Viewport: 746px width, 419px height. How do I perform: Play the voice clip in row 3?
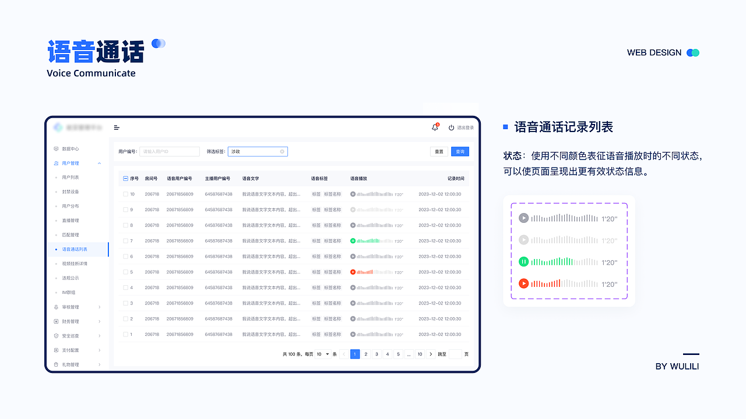pyautogui.click(x=353, y=303)
